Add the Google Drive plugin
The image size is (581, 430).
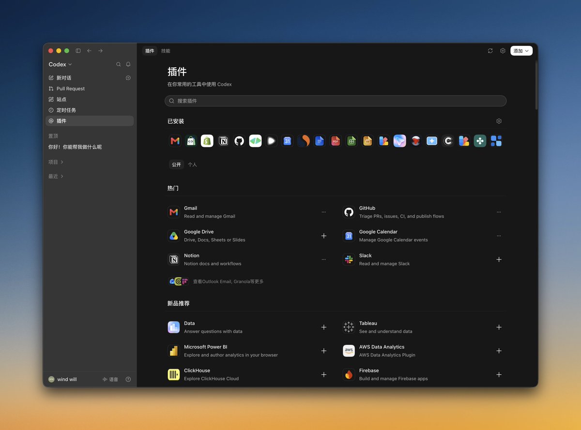pyautogui.click(x=324, y=236)
